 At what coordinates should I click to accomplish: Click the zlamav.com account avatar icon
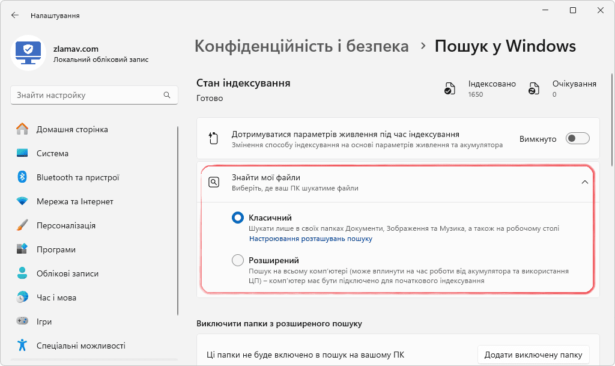[x=28, y=53]
